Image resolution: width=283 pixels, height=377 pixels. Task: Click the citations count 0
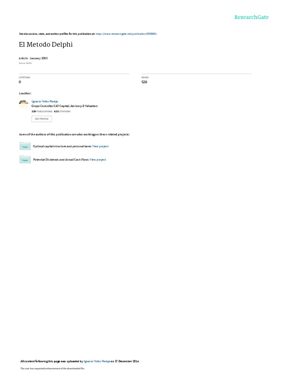click(x=20, y=82)
